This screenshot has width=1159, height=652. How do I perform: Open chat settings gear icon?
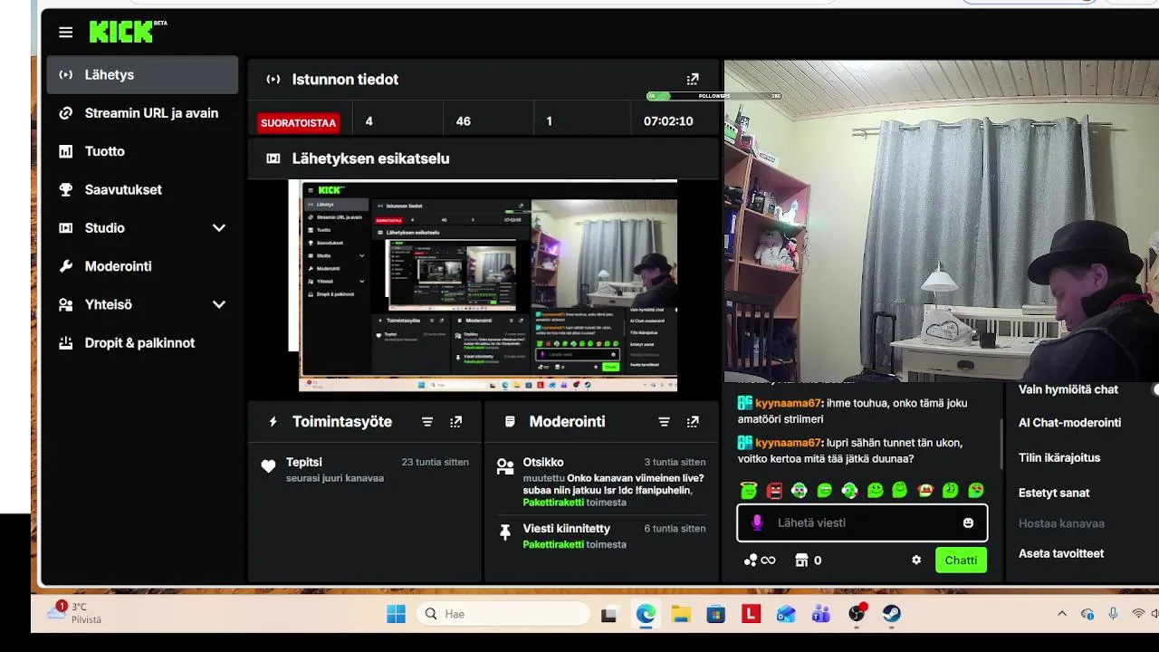(916, 561)
